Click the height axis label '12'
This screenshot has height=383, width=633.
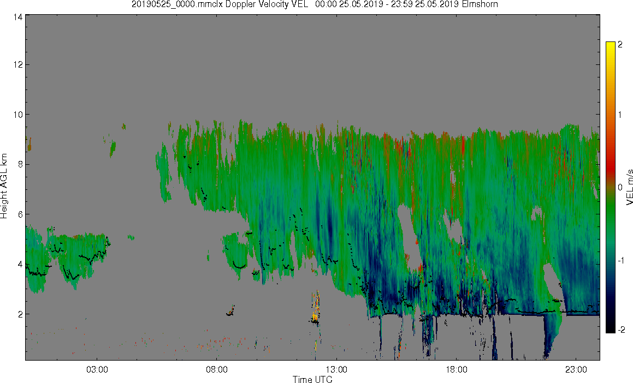[18, 64]
